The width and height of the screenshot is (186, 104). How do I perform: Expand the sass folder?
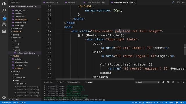17,47
